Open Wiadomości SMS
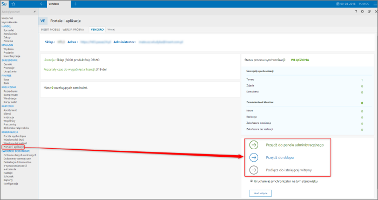The image size is (378, 200). click(13, 139)
